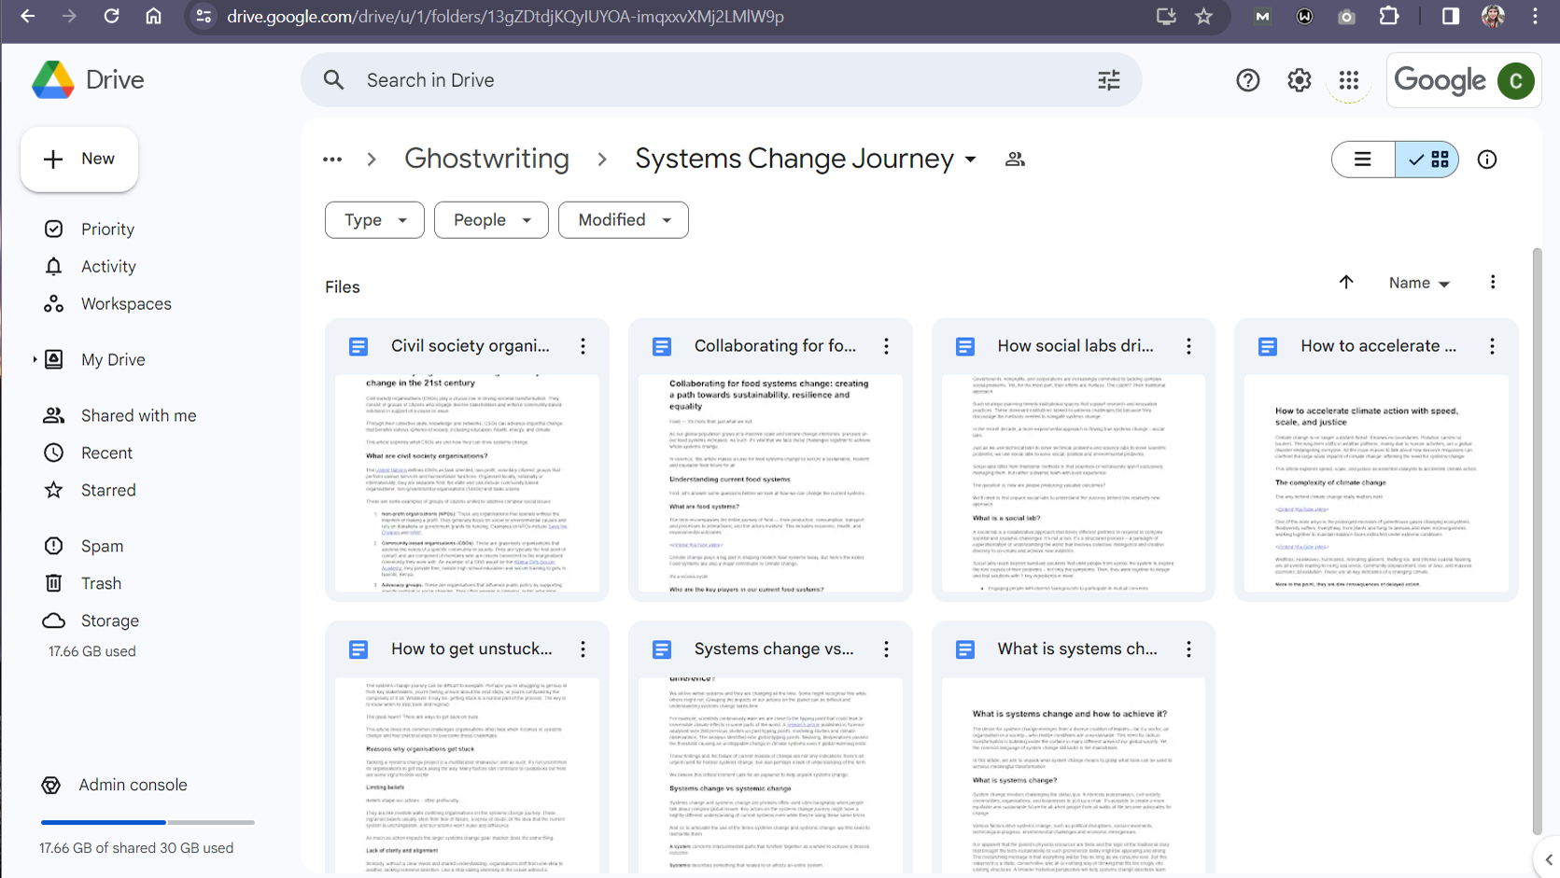This screenshot has width=1560, height=878.
Task: Click the shared folder people icon
Action: (x=1015, y=160)
